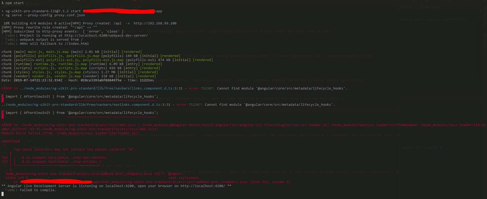This screenshot has width=487, height=199.
Task: Open the http://localhost:4200/webpack-dev-server/ link
Action: (x=106, y=36)
